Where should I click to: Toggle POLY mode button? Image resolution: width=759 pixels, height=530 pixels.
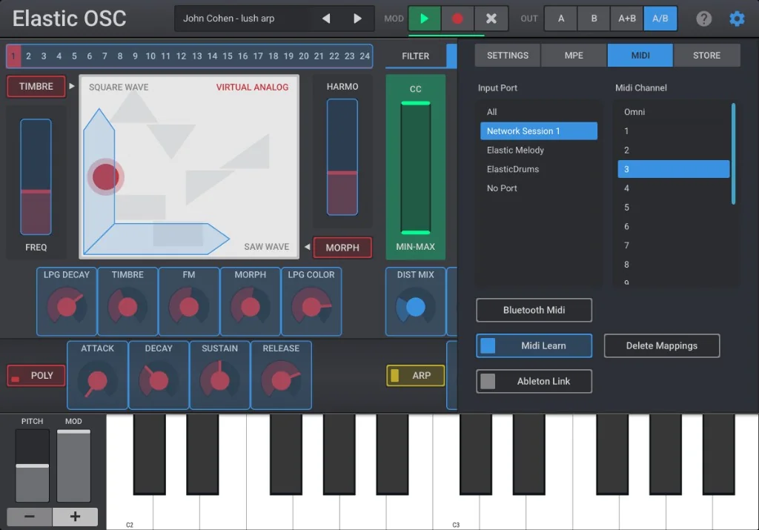point(36,376)
